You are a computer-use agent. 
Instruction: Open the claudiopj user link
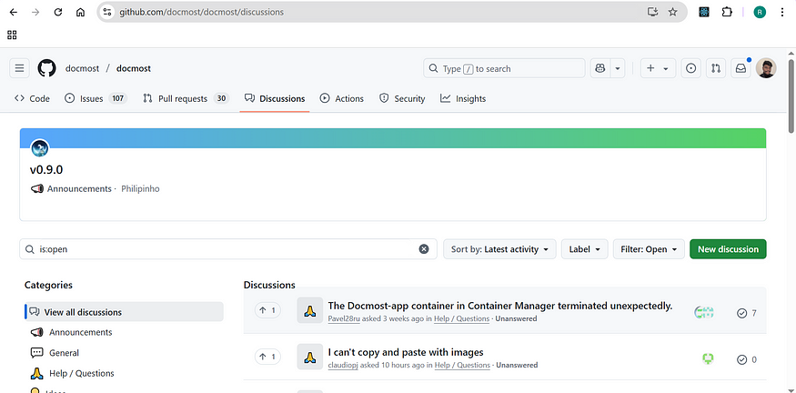pyautogui.click(x=343, y=365)
